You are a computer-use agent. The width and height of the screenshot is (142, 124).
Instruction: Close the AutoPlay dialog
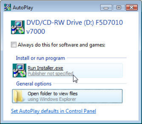132,8
